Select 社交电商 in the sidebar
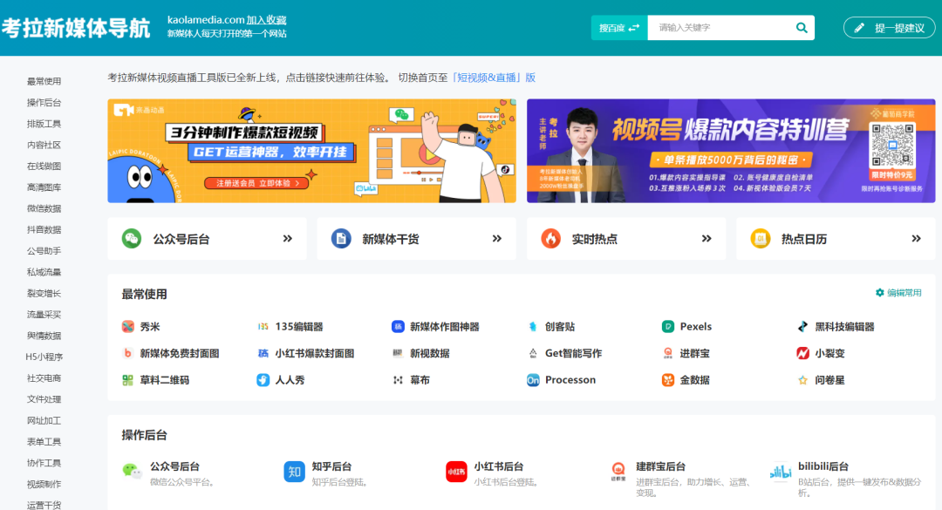 pos(44,377)
